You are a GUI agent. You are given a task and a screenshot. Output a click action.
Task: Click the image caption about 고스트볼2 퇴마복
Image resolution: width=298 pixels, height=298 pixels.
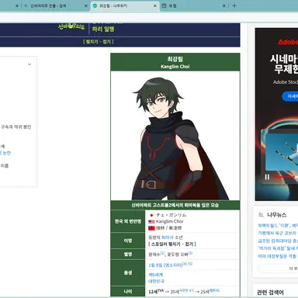(175, 205)
